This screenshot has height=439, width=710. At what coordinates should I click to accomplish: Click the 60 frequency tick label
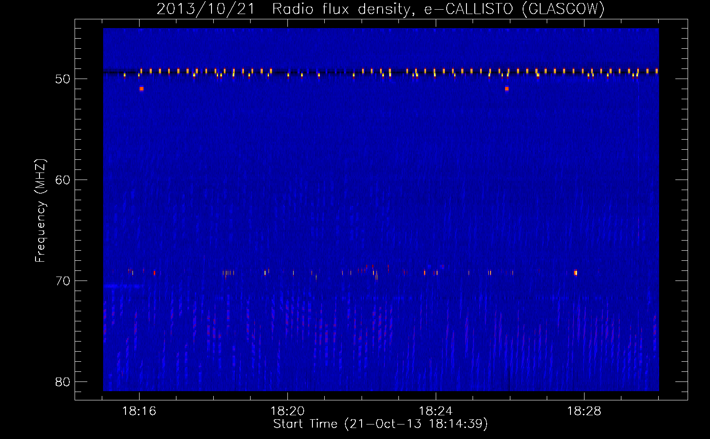pos(63,180)
